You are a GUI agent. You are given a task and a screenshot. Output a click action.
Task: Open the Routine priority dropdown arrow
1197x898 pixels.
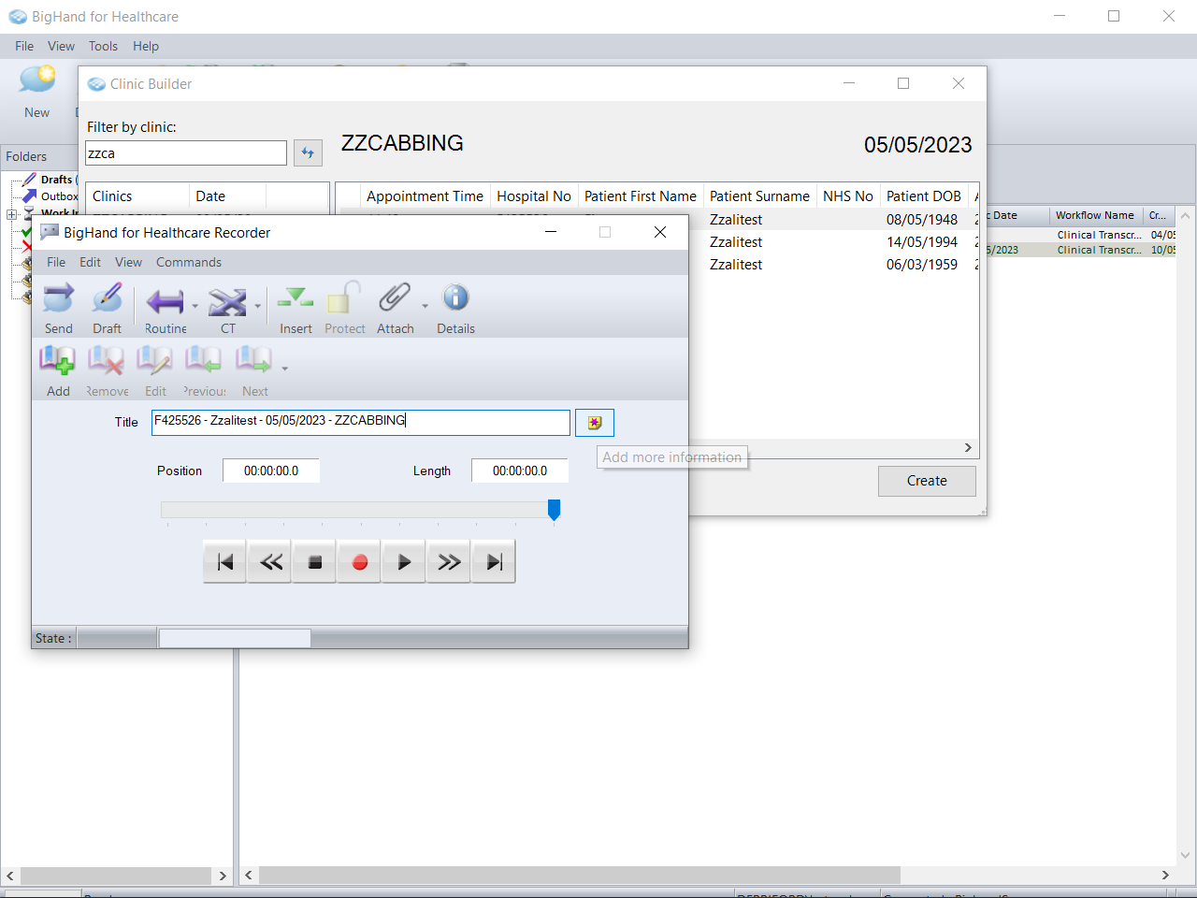click(195, 306)
